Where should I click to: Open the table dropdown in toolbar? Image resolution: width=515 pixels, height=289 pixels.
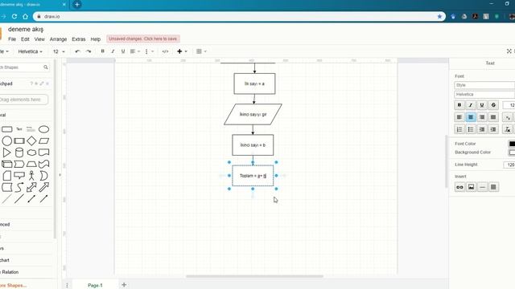[x=201, y=51]
